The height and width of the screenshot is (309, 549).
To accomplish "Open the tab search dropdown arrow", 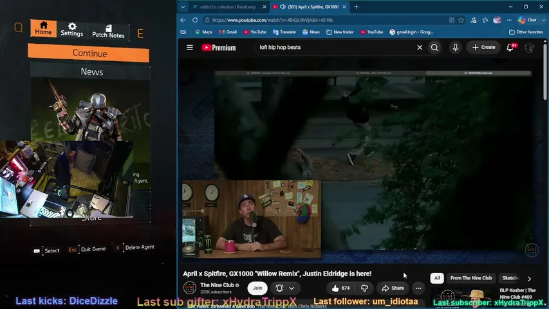I will point(183,6).
